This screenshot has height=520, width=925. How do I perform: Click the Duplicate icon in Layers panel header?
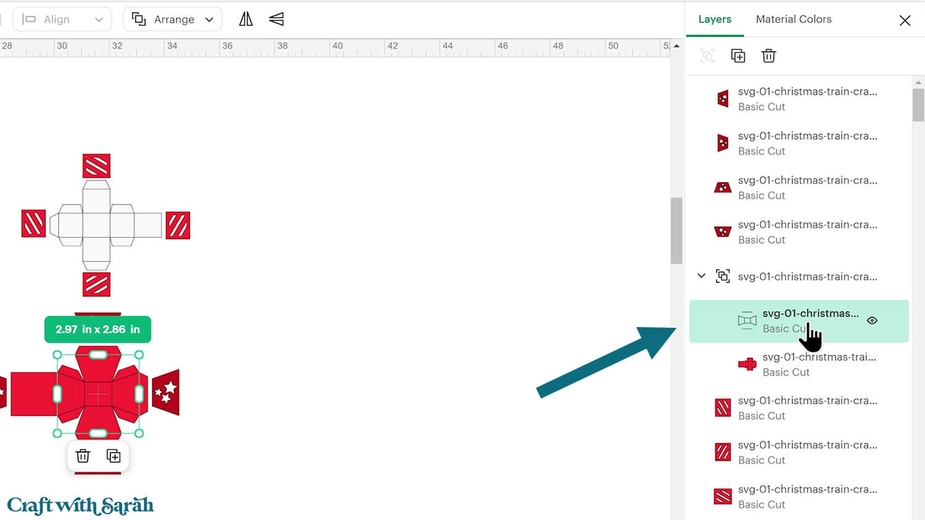(738, 56)
